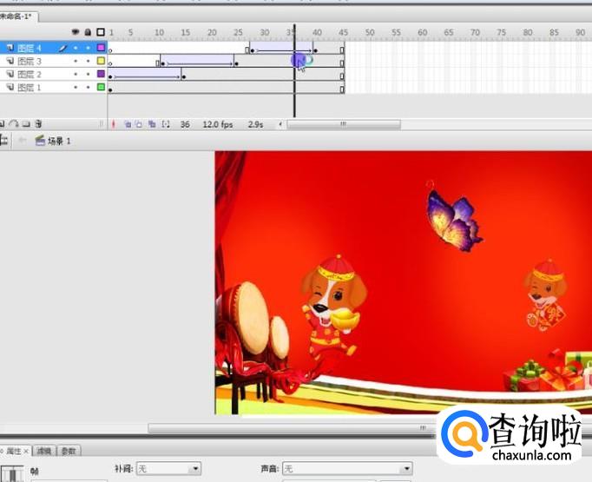The width and height of the screenshot is (592, 482).
Task: Select layer 图层 4 in the timeline
Action: pyautogui.click(x=54, y=48)
